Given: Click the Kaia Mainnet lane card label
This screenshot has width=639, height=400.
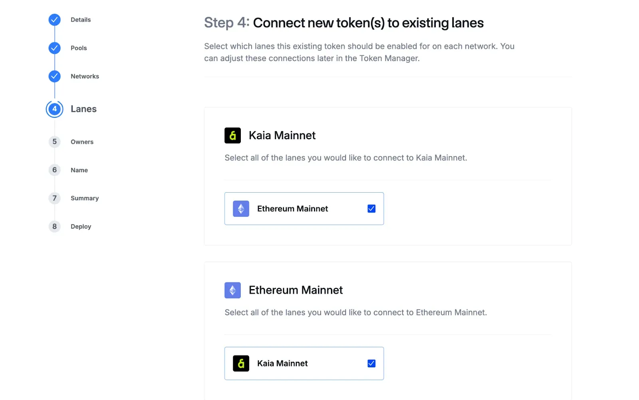Looking at the screenshot, I should pos(282,363).
